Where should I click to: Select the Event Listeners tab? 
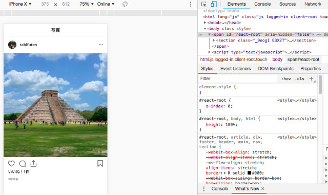pos(236,69)
